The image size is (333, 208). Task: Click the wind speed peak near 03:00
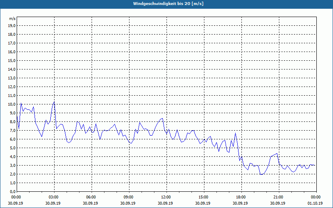pyautogui.click(x=54, y=102)
